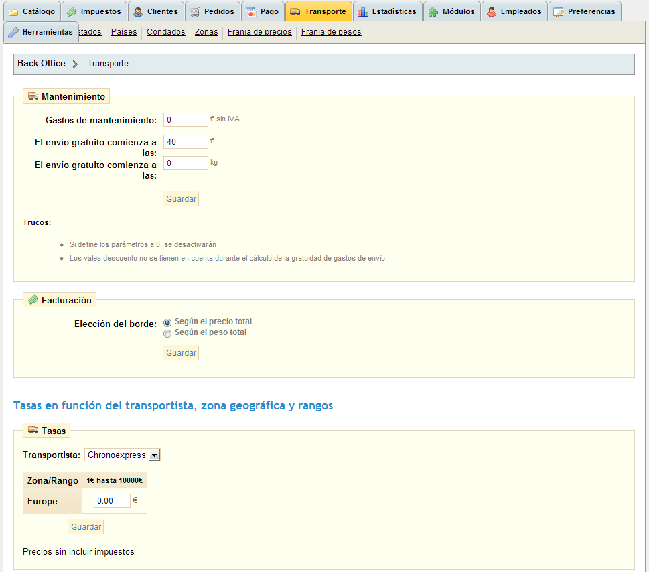Image resolution: width=649 pixels, height=572 pixels.
Task: Click the Pedidos shopping cart icon
Action: click(x=194, y=12)
